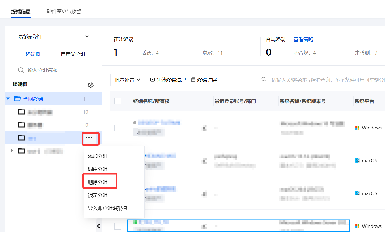Click the 全网终端 folder icon

click(18, 99)
